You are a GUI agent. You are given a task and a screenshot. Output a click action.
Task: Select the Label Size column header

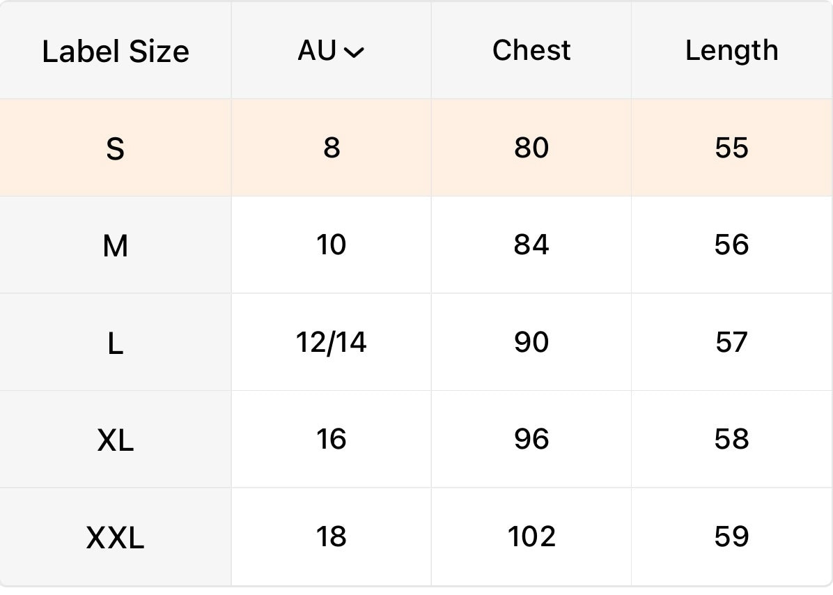116,52
